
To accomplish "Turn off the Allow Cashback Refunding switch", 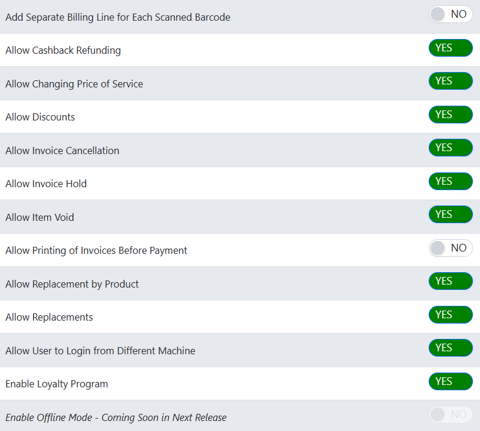I will 451,48.
